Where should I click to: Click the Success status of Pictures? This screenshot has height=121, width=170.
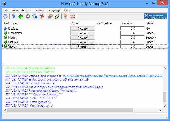tap(150, 42)
